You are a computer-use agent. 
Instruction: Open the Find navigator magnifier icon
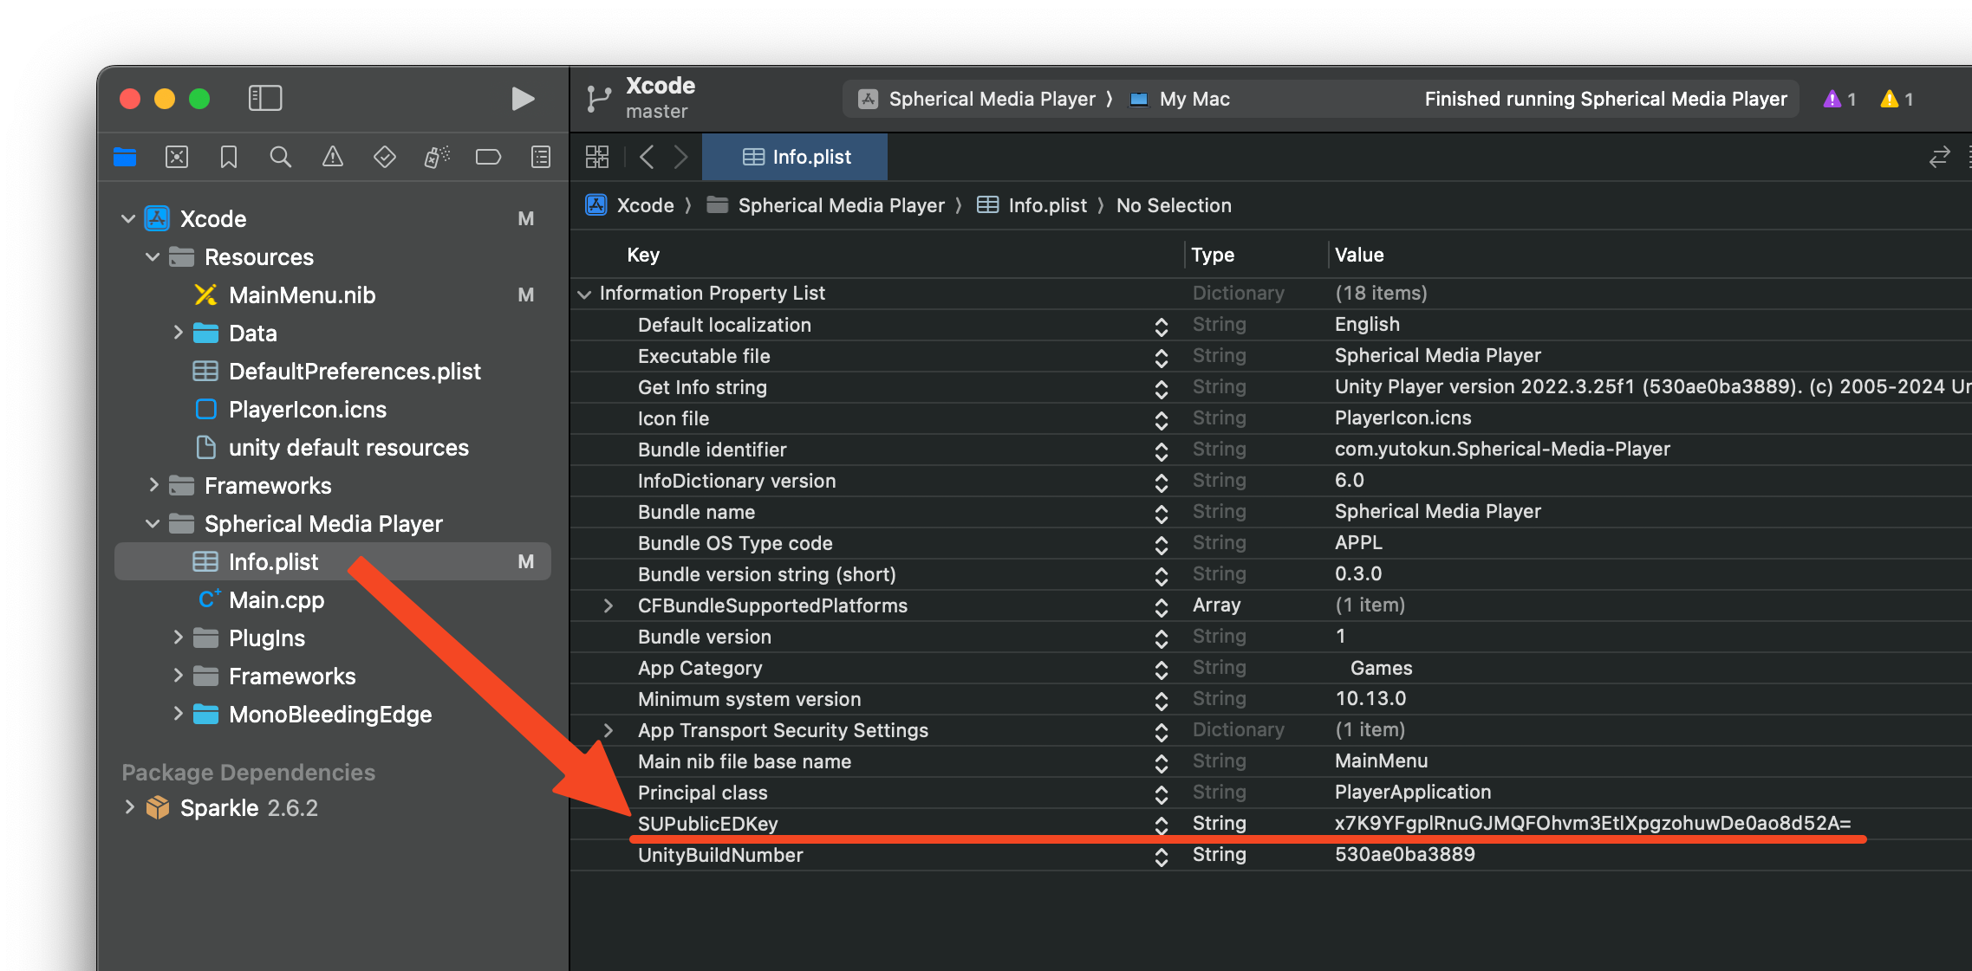pyautogui.click(x=280, y=157)
